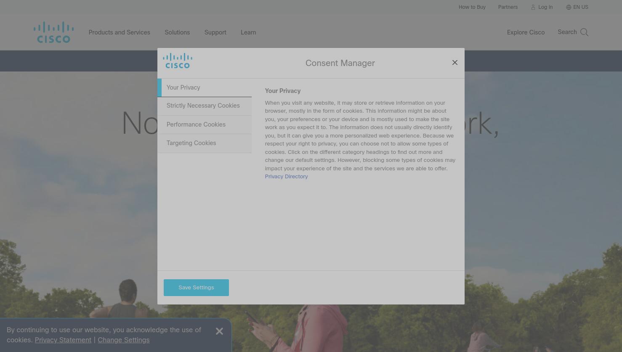The width and height of the screenshot is (622, 352).
Task: Click the Change Settings link
Action: tap(123, 340)
